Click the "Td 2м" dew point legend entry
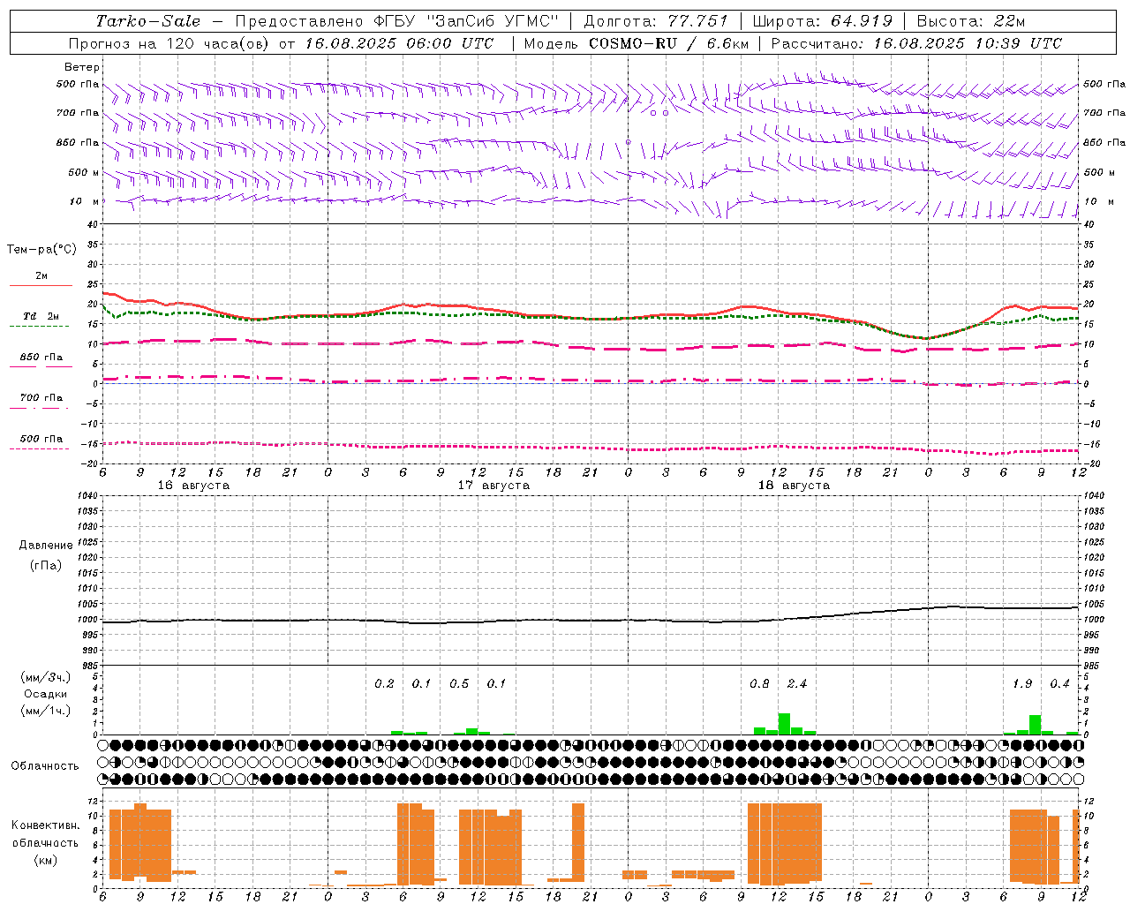Screen dimensions: 1130x904 click(41, 316)
